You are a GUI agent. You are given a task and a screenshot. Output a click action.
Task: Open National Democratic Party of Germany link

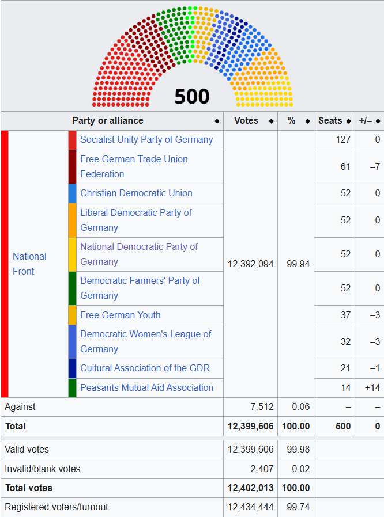139,254
